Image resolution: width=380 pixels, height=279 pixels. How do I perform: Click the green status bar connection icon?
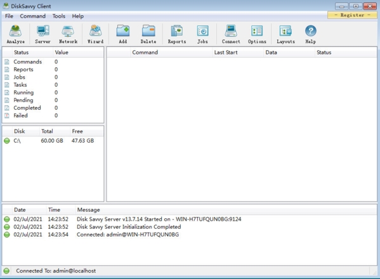pos(6,271)
